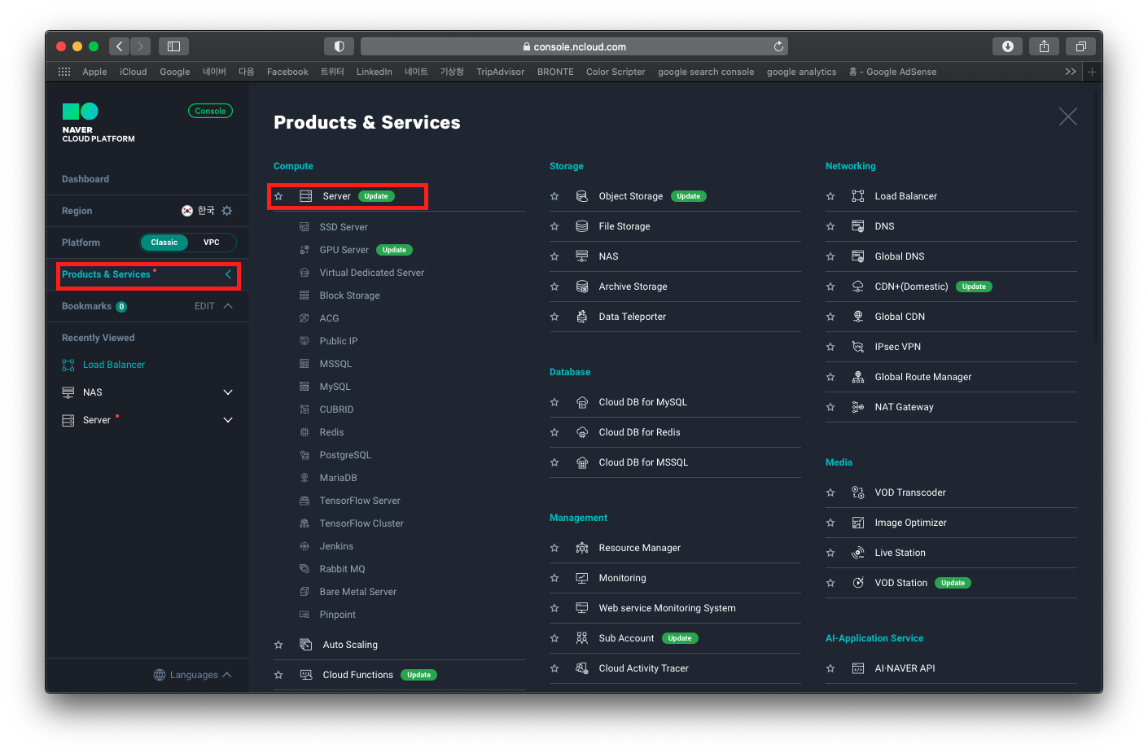This screenshot has height=753, width=1148.
Task: Click the NAT Gateway icon
Action: point(858,407)
